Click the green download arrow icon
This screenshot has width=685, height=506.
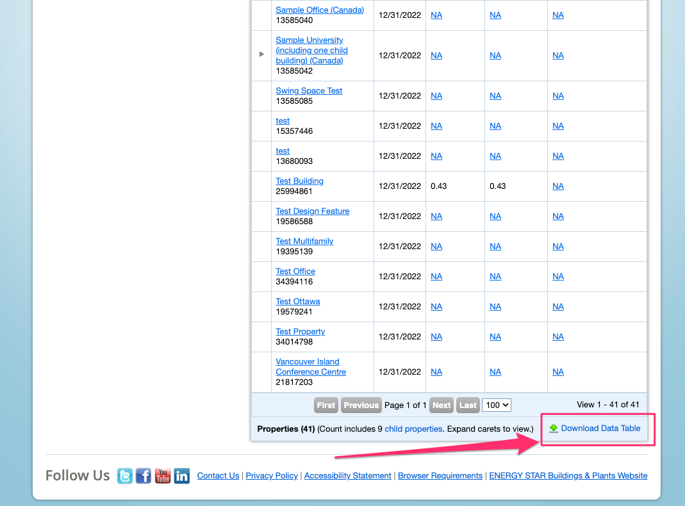[554, 428]
